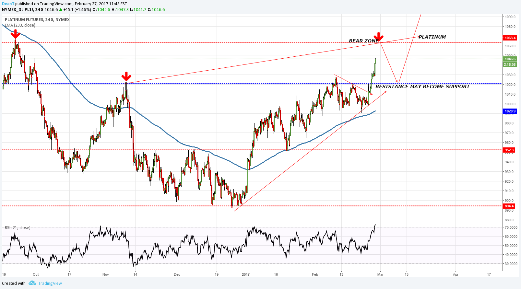
Task: Click the green up-triangle beside +15.1
Action: [61, 10]
